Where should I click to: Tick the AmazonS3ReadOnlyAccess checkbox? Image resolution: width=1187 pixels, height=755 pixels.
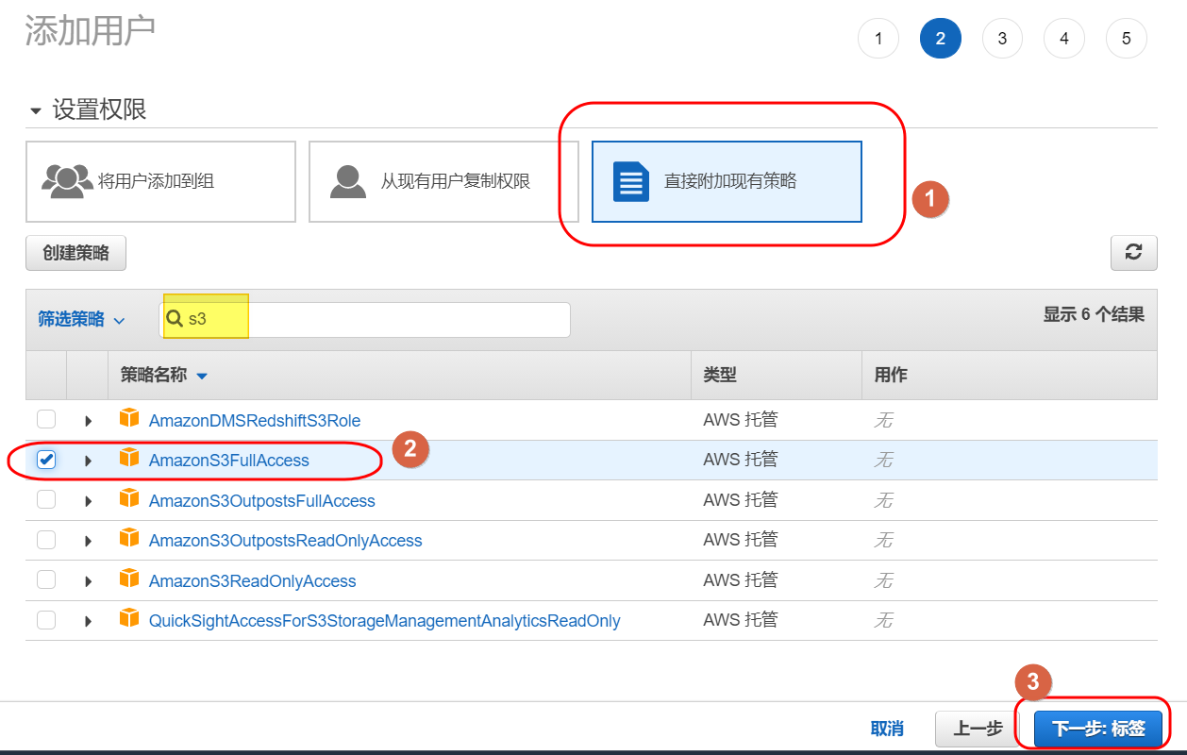[46, 579]
